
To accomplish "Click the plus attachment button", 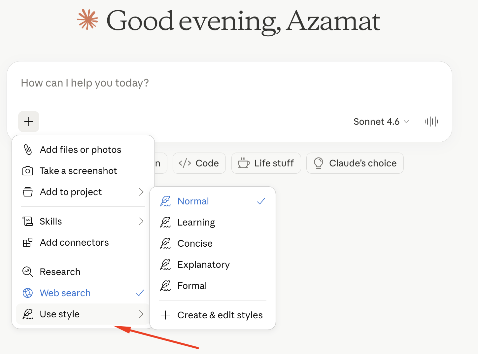I will (29, 122).
